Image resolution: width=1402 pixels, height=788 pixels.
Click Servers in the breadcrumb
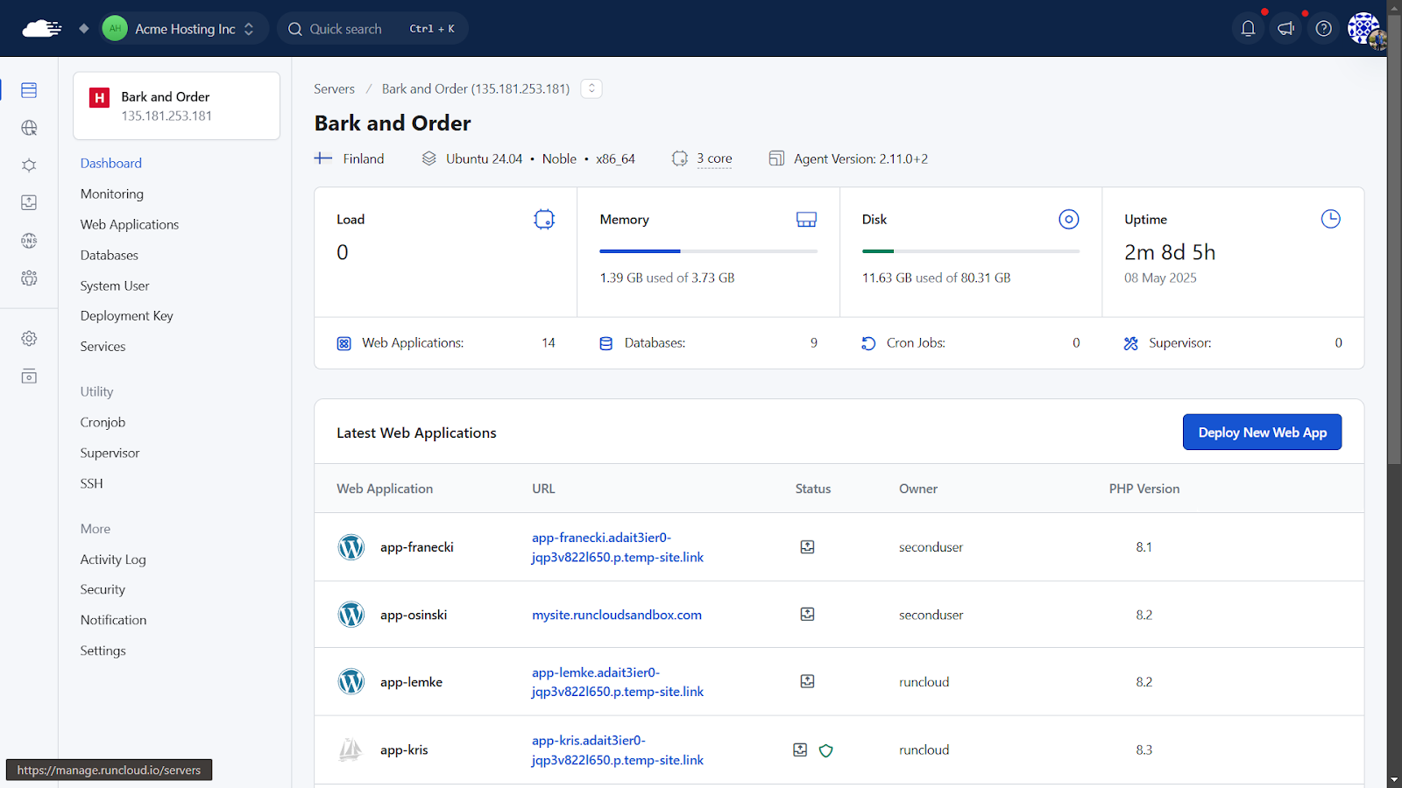[x=334, y=88]
